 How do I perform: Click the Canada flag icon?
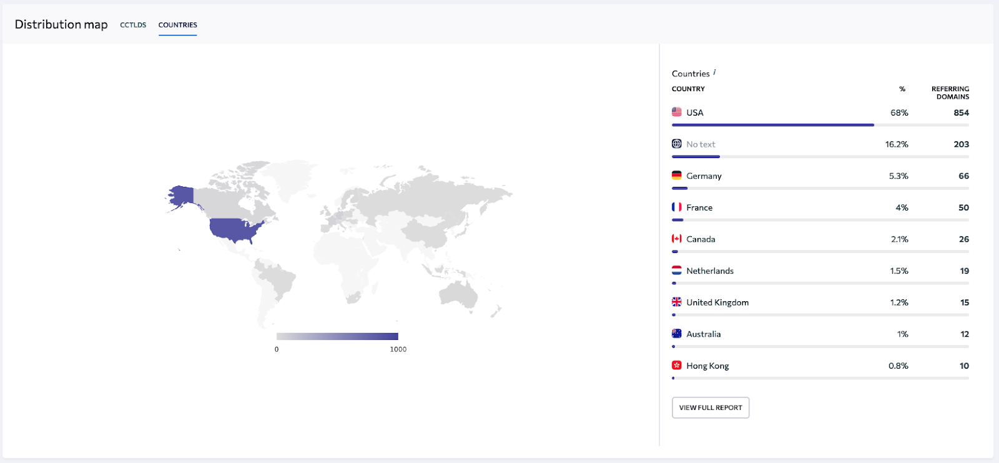(676, 239)
